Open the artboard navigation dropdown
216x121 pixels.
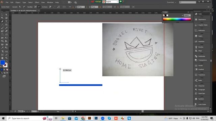[x=38, y=112]
